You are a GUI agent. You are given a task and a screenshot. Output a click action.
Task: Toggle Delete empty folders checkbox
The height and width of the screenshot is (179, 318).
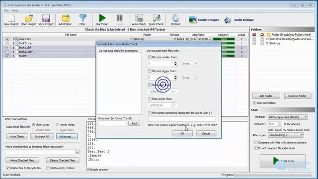(x=48, y=168)
